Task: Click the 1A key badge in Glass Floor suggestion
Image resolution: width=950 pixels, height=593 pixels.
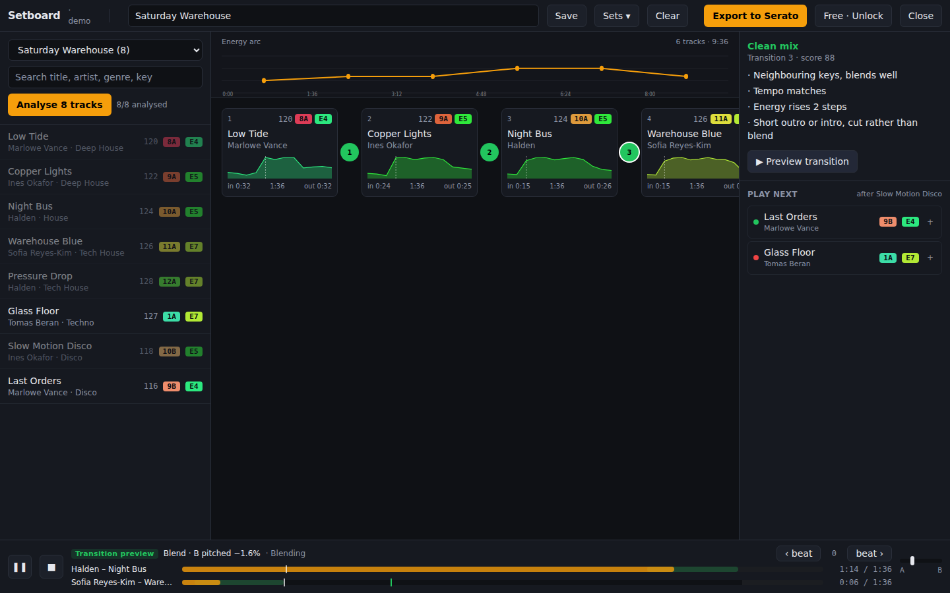Action: click(x=888, y=258)
